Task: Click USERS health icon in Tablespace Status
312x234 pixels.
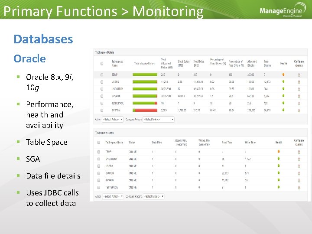Action: click(279, 166)
